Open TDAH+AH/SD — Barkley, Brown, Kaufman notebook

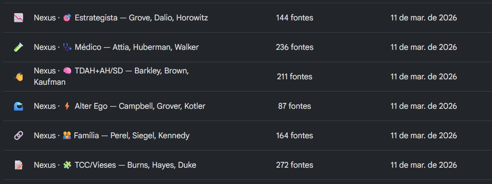click(x=111, y=77)
